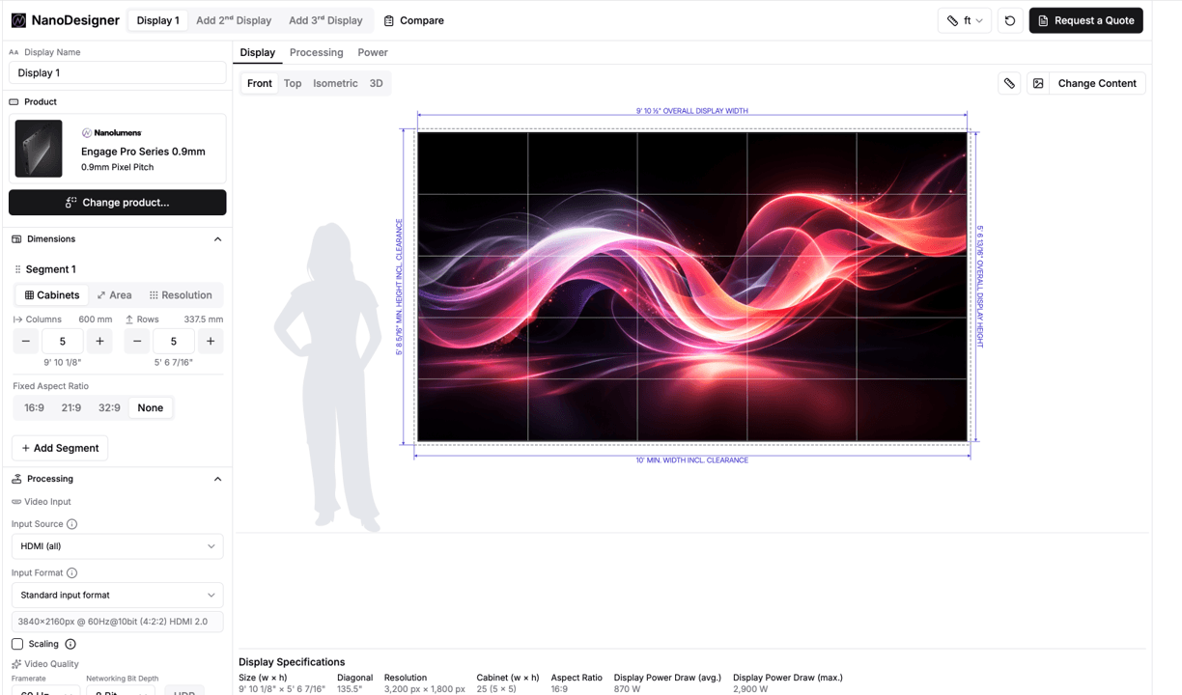Click the Change product button
The height and width of the screenshot is (695, 1182).
(x=118, y=203)
